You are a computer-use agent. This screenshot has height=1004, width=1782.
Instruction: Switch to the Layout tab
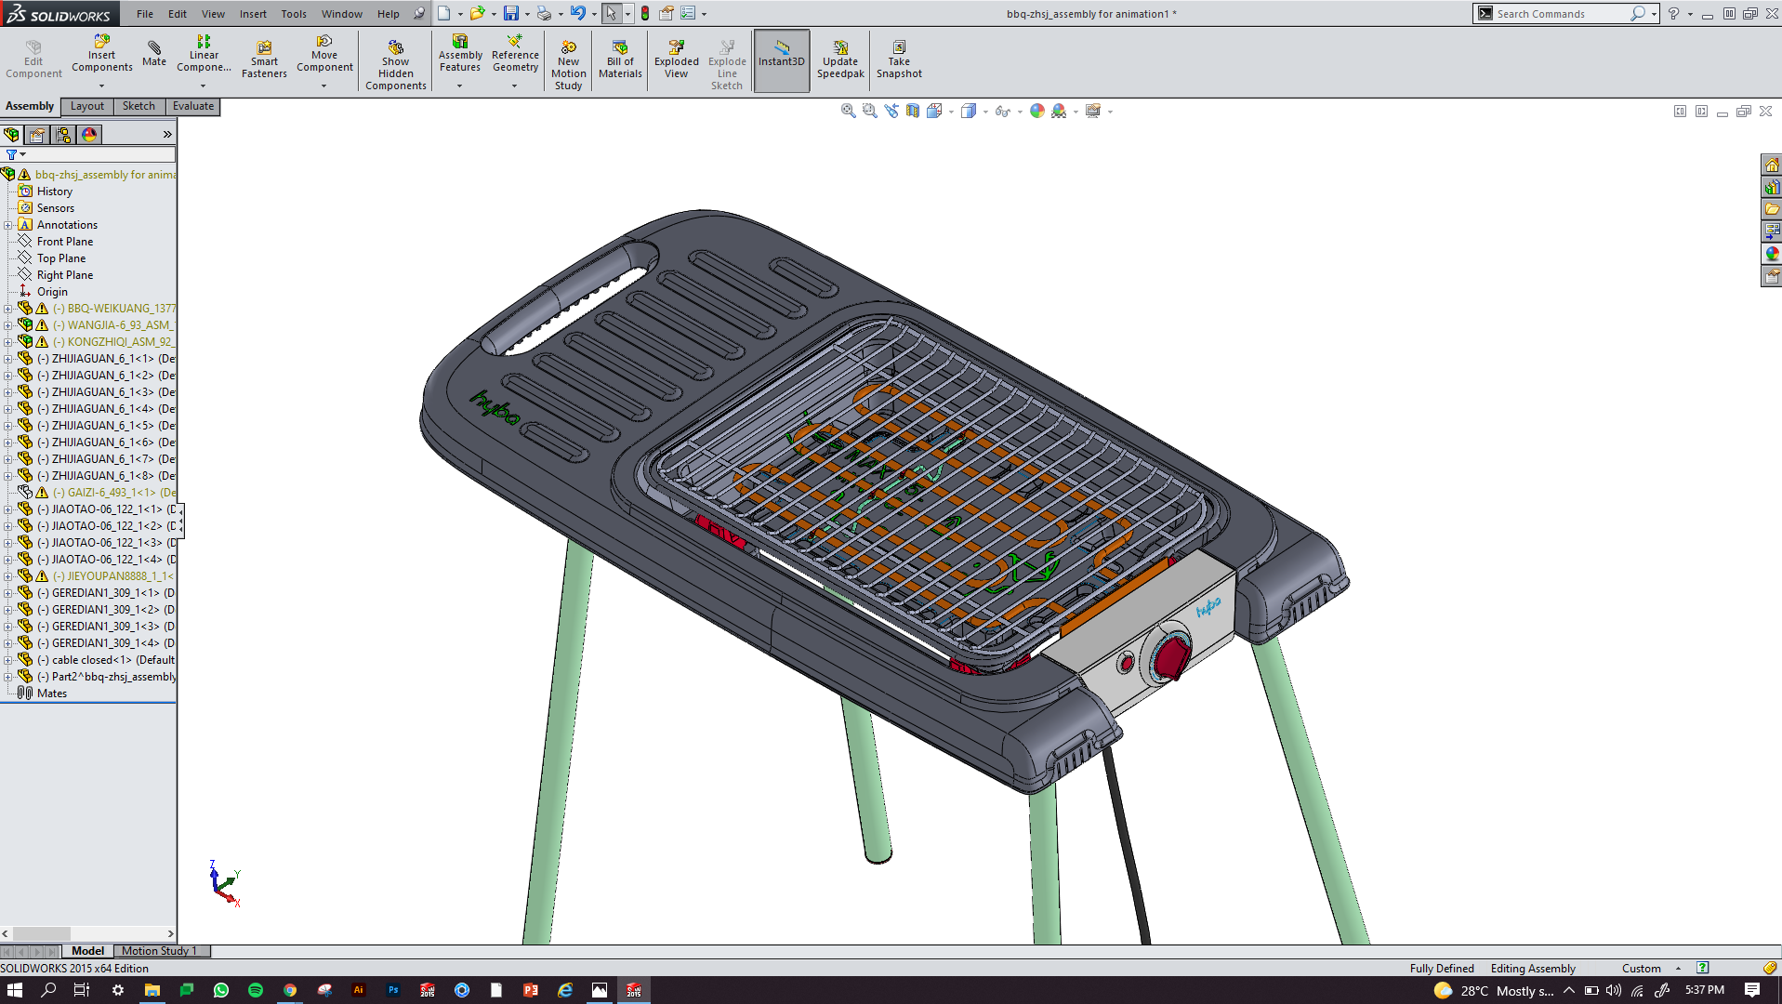(x=87, y=106)
